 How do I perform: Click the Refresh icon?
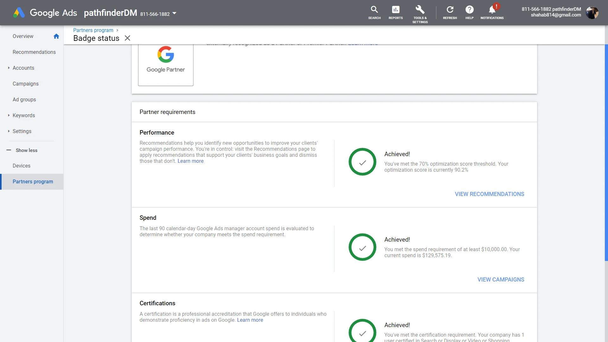click(450, 10)
